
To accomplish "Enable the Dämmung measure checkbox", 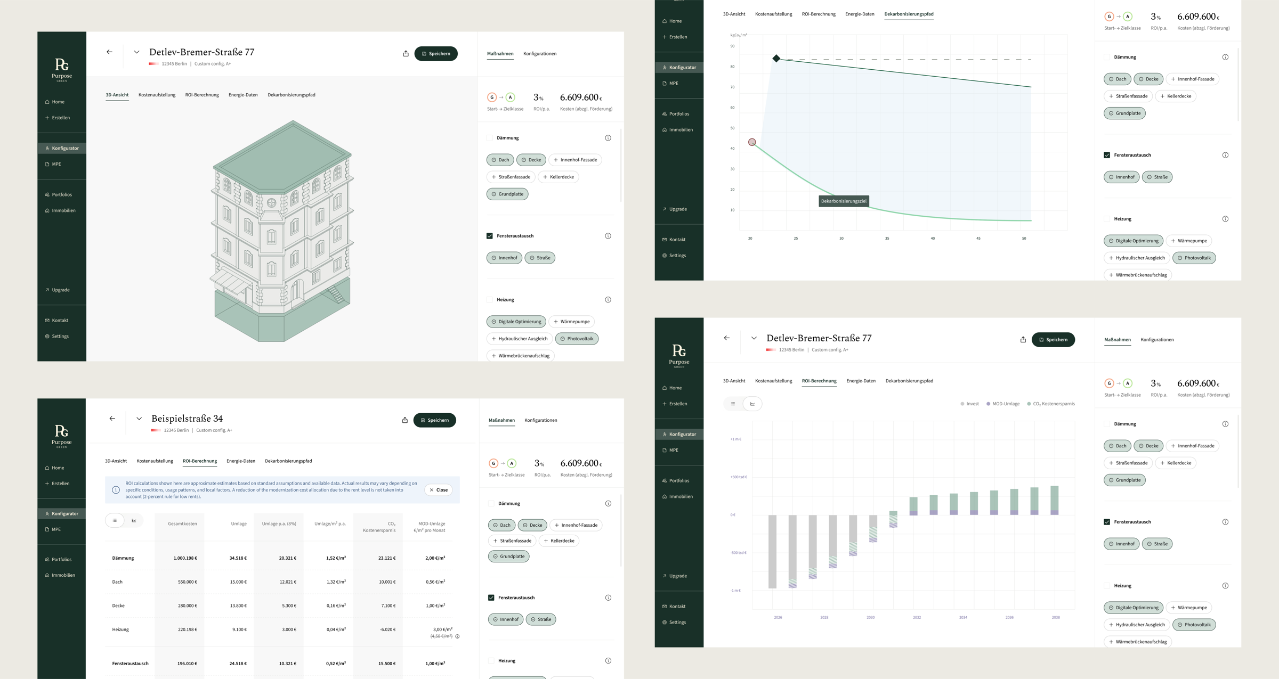I will [x=489, y=137].
